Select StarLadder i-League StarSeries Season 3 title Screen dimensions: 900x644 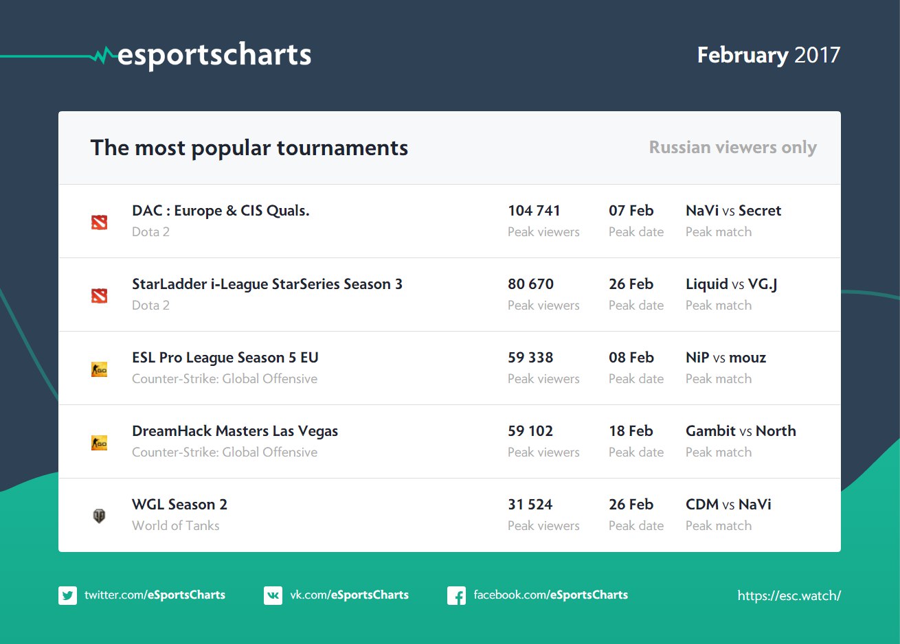[267, 284]
